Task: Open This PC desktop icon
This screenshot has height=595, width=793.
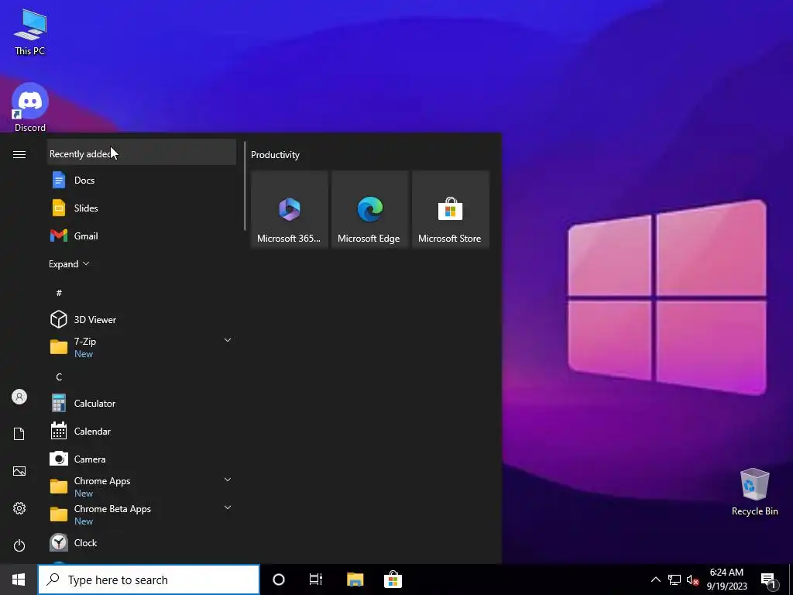Action: (x=30, y=32)
